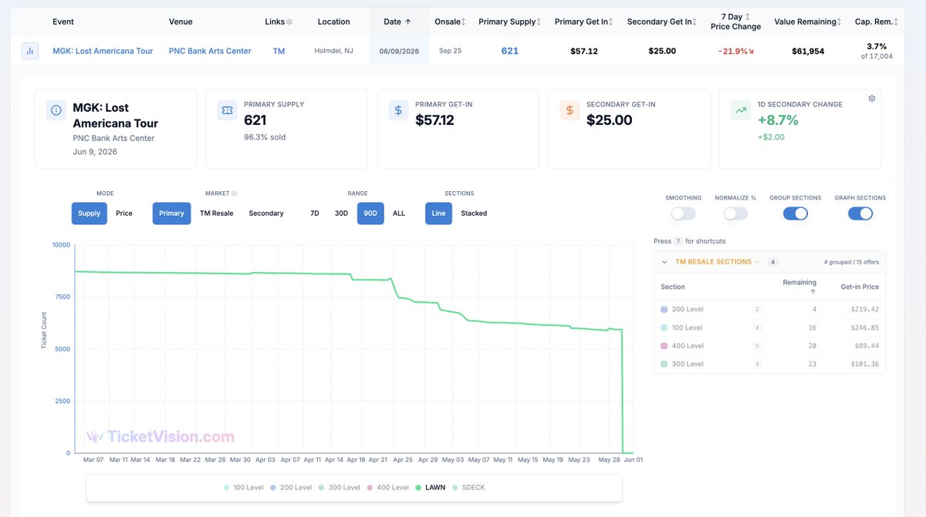Sort by Secondary Get In column

(x=695, y=22)
